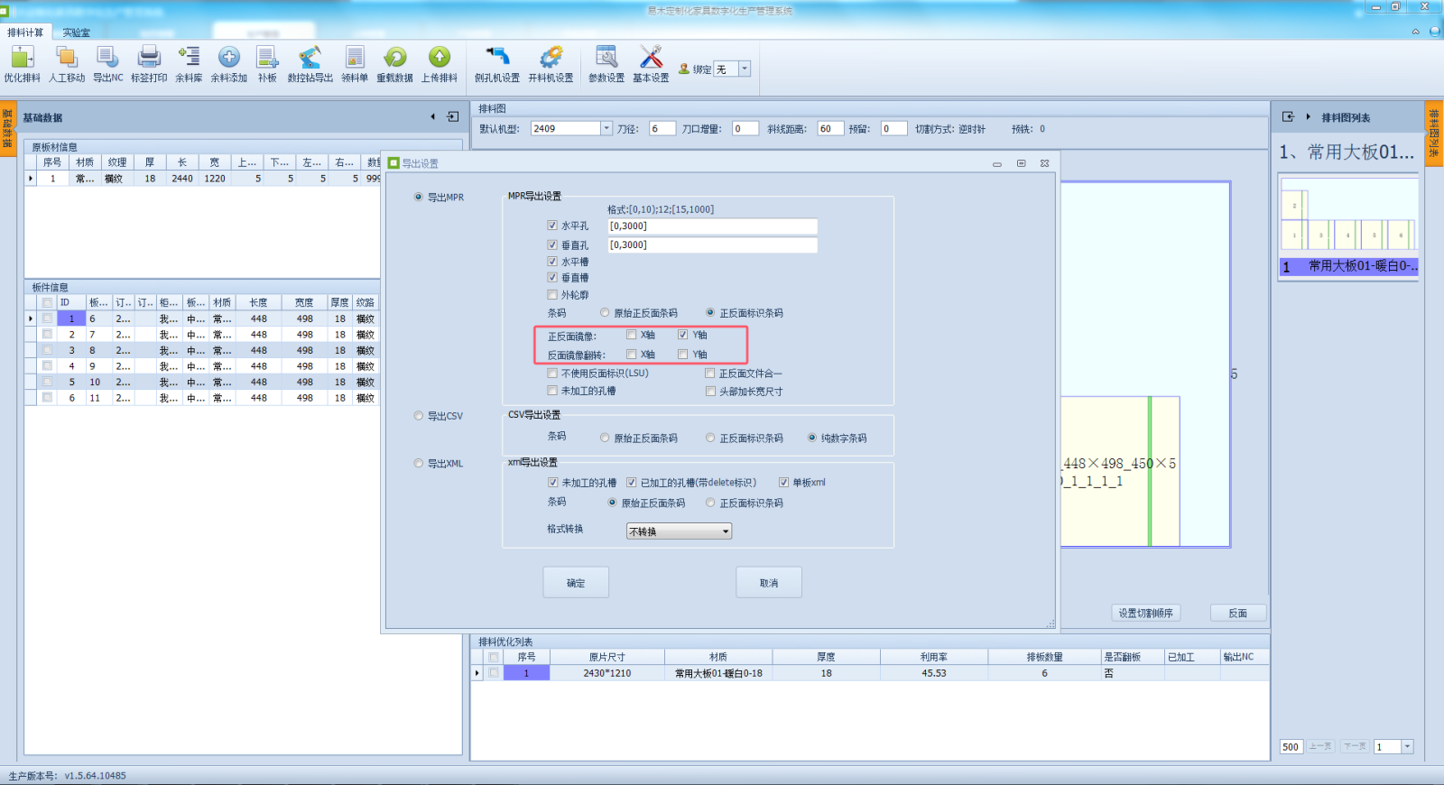
Task: Open 人工移动 tool
Action: pos(67,64)
